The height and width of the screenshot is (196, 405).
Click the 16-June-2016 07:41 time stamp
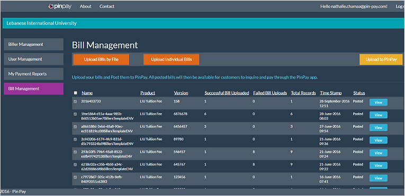click(330, 179)
